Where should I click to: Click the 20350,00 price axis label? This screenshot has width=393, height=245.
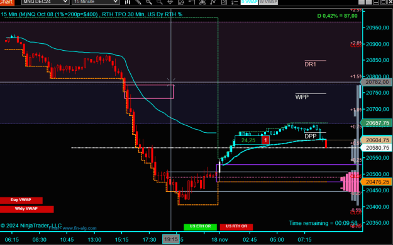(377, 223)
